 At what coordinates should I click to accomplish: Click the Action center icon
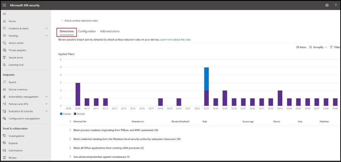4,43
